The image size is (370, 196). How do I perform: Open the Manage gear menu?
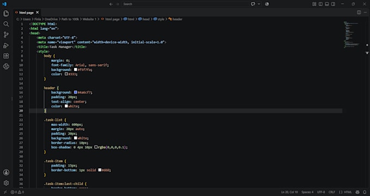[x=6, y=183]
